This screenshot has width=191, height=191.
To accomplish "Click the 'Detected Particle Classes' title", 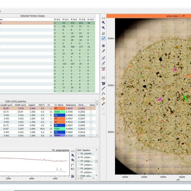I will (32, 16).
